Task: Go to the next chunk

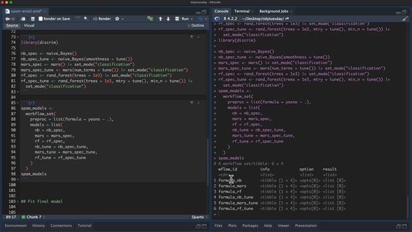Action: [168, 19]
